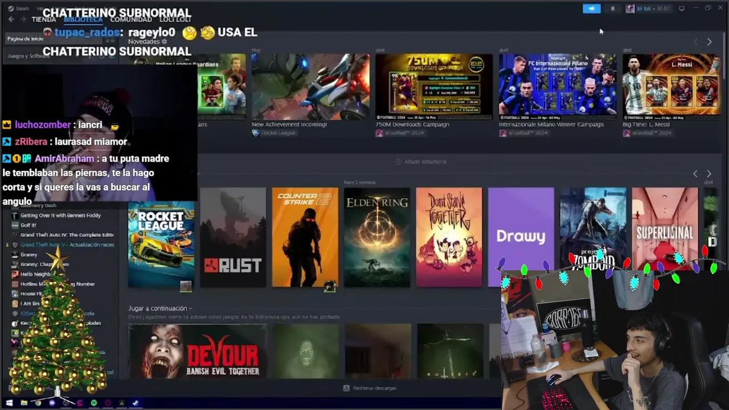
Task: Open the notifications bell in Steam
Action: [x=613, y=9]
